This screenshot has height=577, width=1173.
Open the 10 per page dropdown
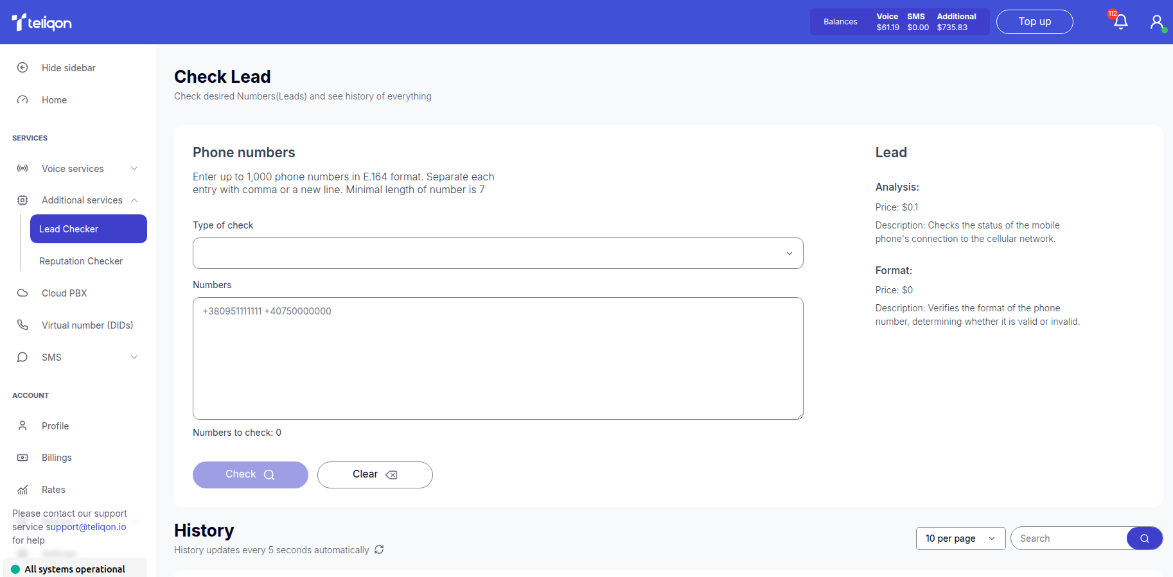click(x=960, y=538)
